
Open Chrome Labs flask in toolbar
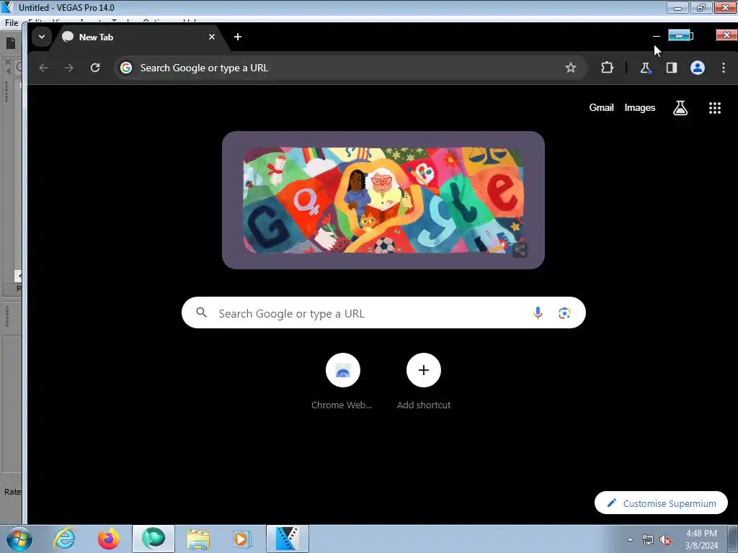pyautogui.click(x=645, y=68)
